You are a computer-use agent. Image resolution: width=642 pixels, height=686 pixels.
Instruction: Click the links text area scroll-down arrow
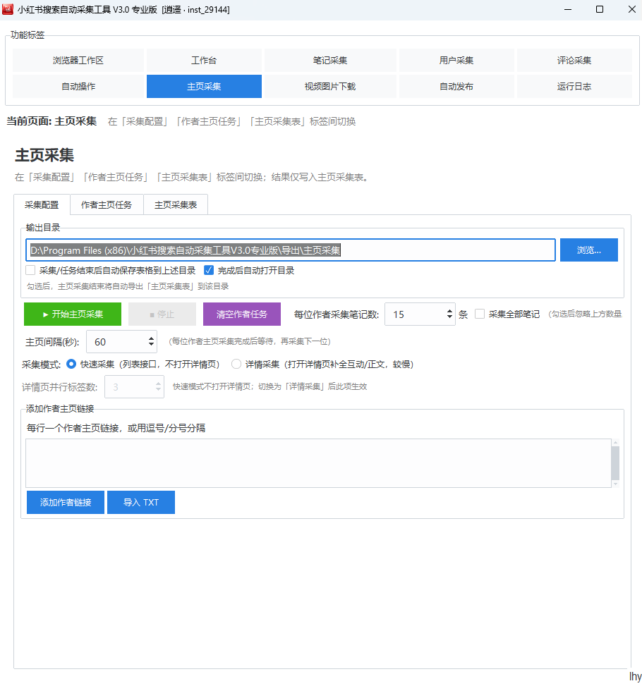coord(615,484)
